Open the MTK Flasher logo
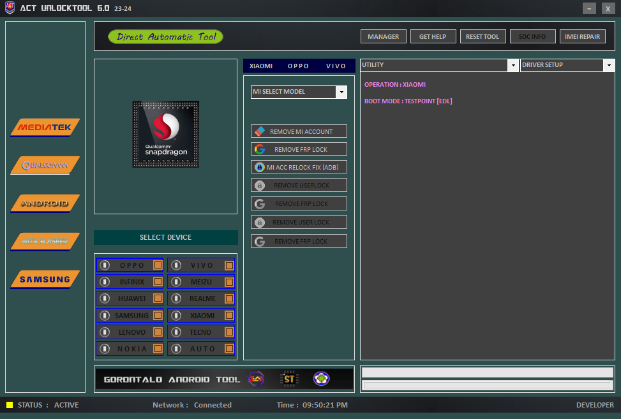The image size is (621, 419). [x=45, y=242]
